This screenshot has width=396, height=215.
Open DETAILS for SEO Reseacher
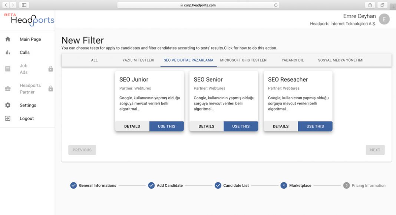tap(281, 126)
